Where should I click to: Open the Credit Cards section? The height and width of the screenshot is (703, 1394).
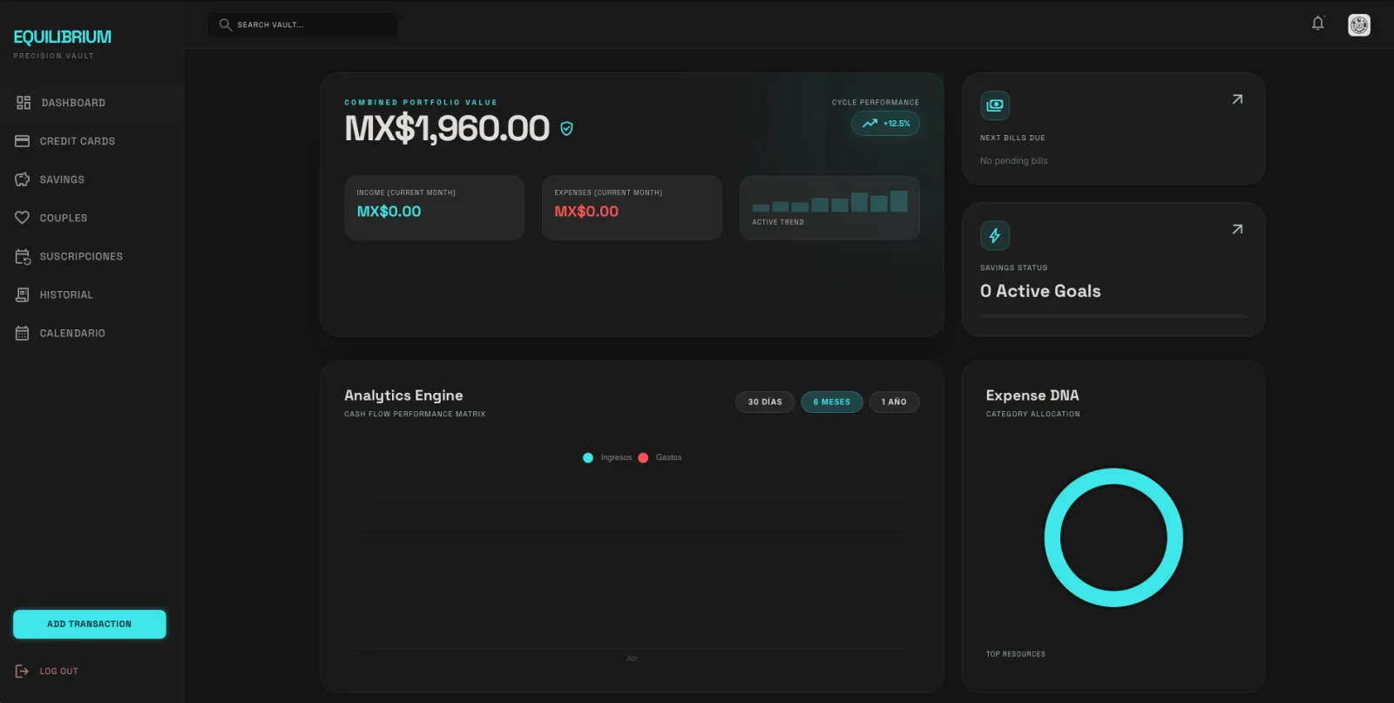[x=92, y=141]
